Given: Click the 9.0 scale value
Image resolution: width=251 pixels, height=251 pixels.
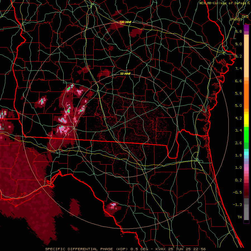Looking at the screenshot, I should click(x=238, y=44).
